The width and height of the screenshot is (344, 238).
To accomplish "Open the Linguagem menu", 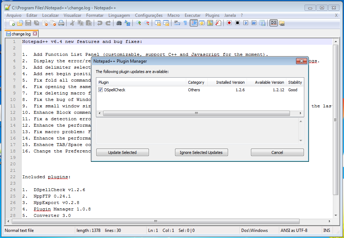I will (119, 15).
